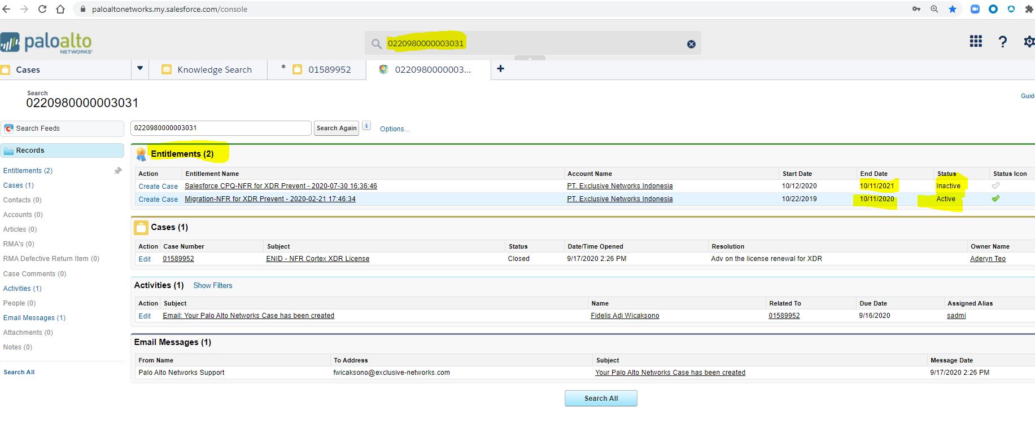Open the browser extensions puzzle icon

[x=1029, y=9]
